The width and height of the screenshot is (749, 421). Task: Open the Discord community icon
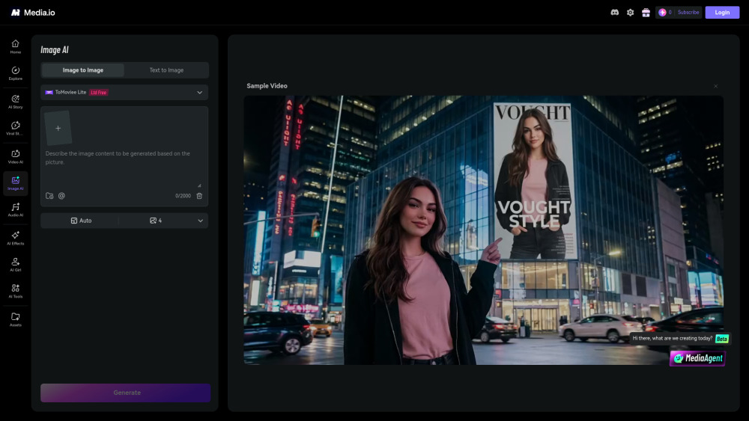615,13
